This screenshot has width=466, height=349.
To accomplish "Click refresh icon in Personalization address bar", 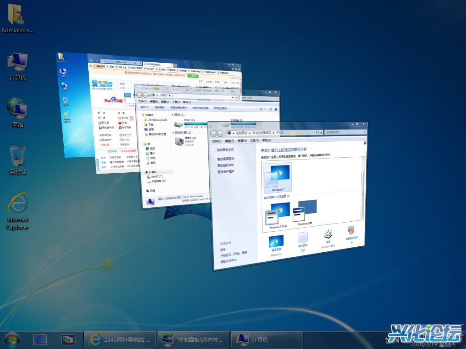I will click(x=321, y=132).
